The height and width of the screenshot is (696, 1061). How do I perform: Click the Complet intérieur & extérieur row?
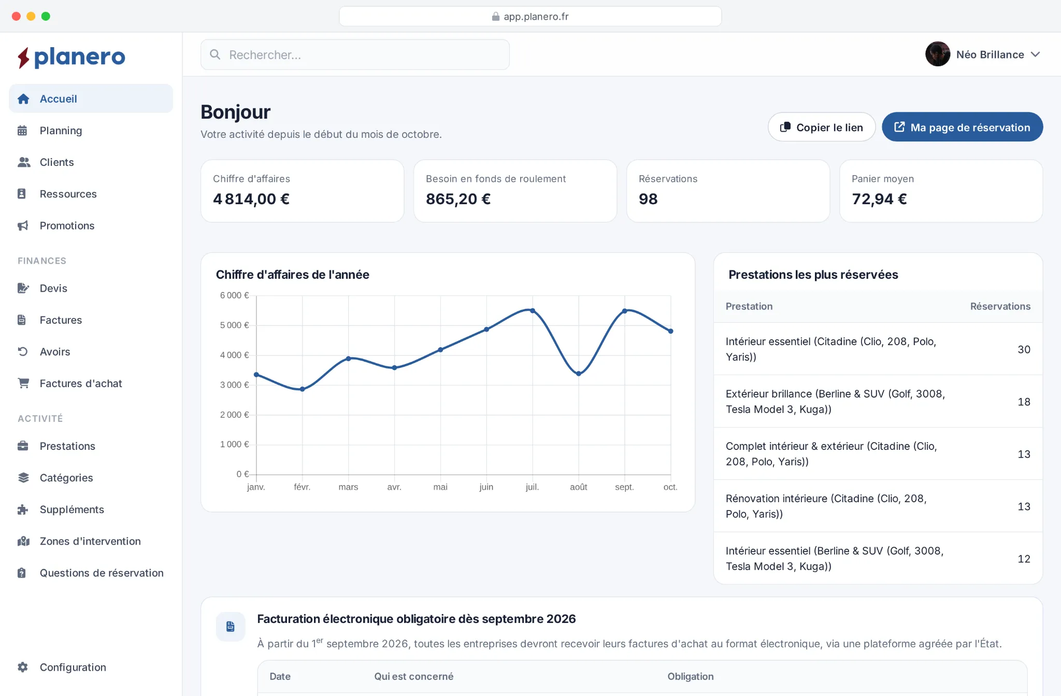click(878, 453)
